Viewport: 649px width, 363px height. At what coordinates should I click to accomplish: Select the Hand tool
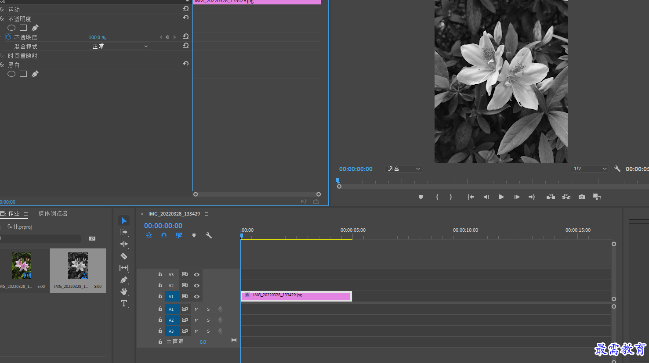[124, 291]
